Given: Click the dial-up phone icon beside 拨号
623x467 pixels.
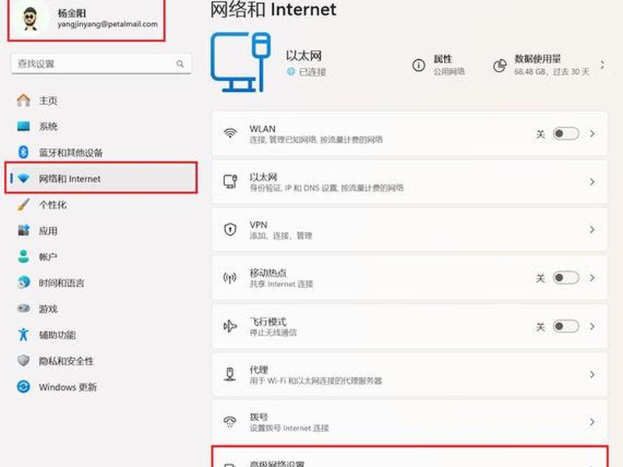Looking at the screenshot, I should pos(230,422).
